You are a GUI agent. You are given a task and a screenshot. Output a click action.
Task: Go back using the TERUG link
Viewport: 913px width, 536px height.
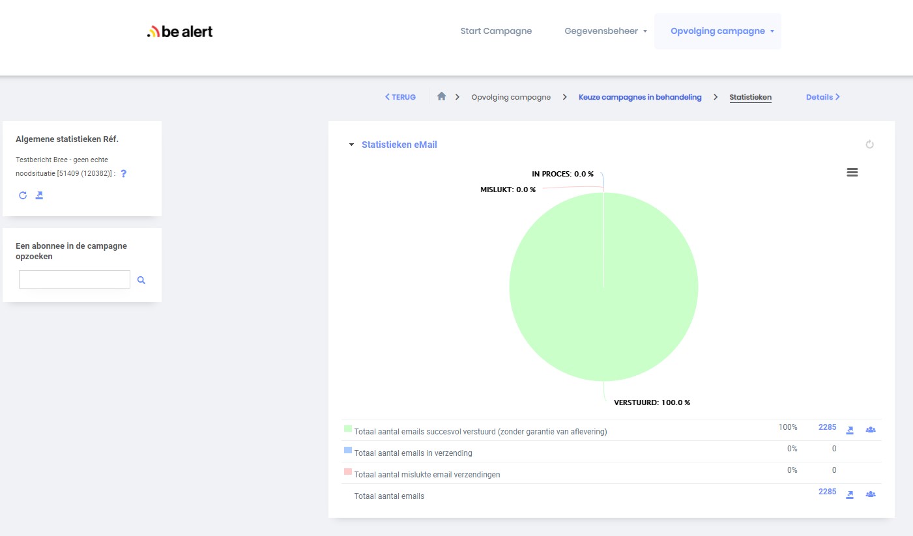coord(400,97)
